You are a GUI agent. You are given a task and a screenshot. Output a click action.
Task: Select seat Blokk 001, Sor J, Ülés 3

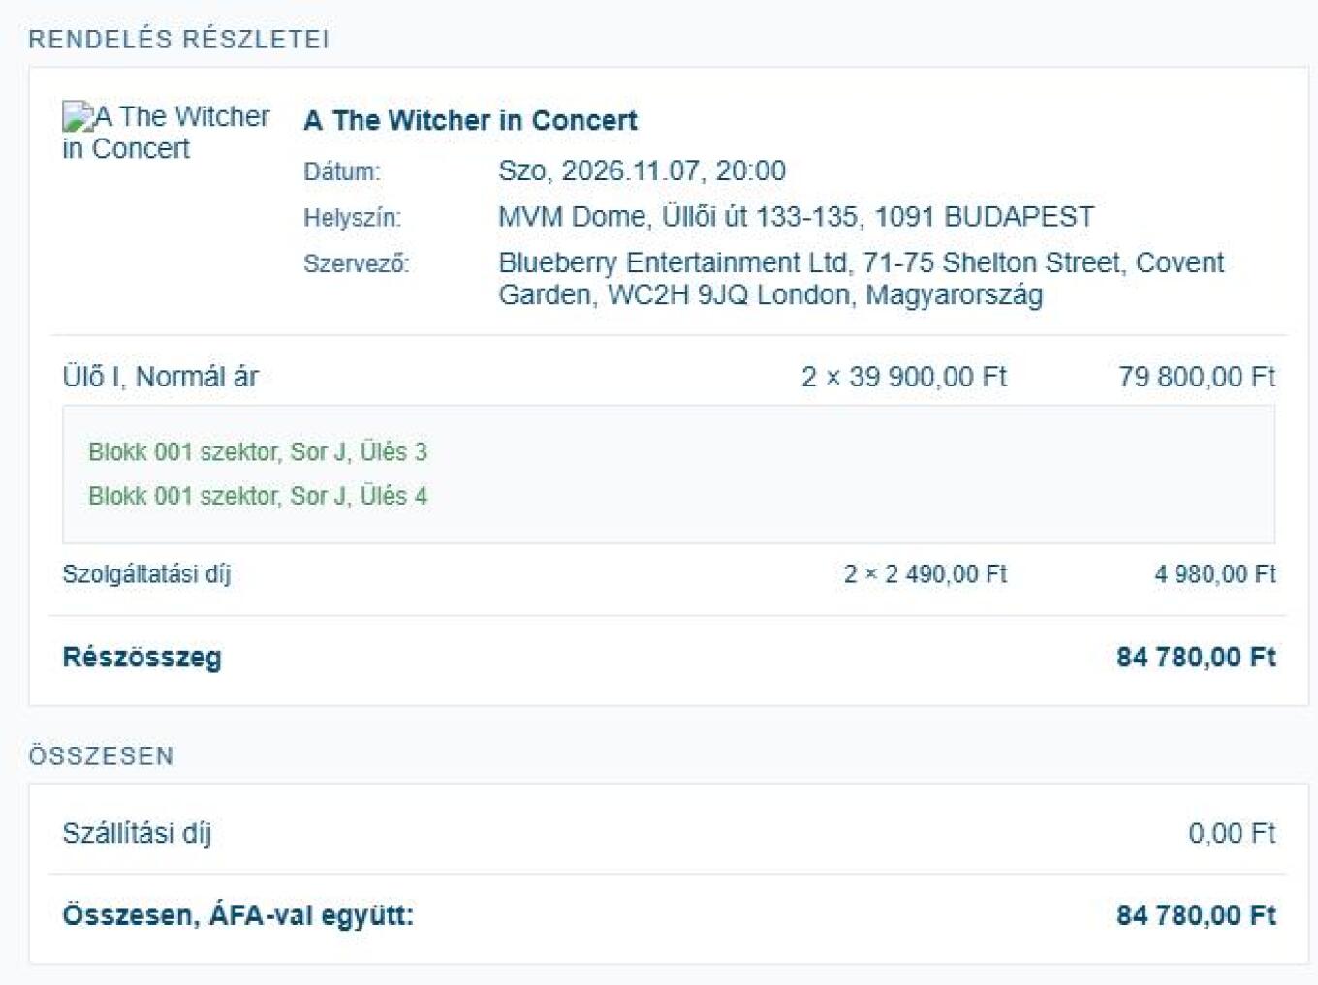point(258,452)
